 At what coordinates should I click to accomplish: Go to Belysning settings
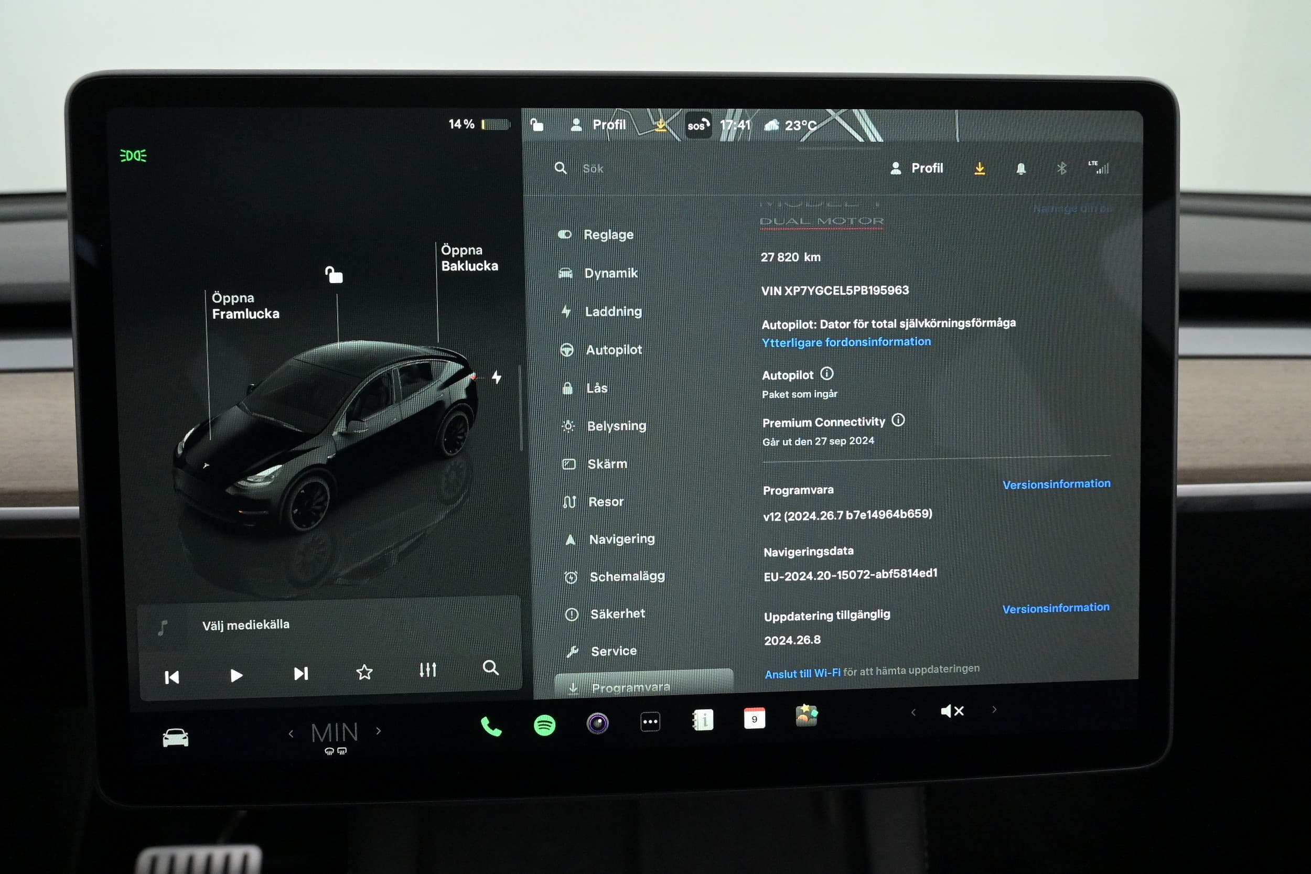pyautogui.click(x=604, y=426)
